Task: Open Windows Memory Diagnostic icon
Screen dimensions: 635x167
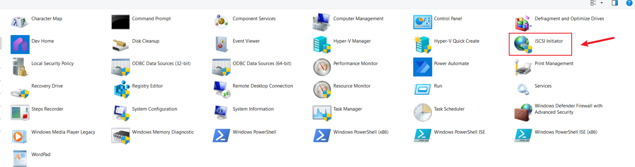Action: (x=121, y=136)
